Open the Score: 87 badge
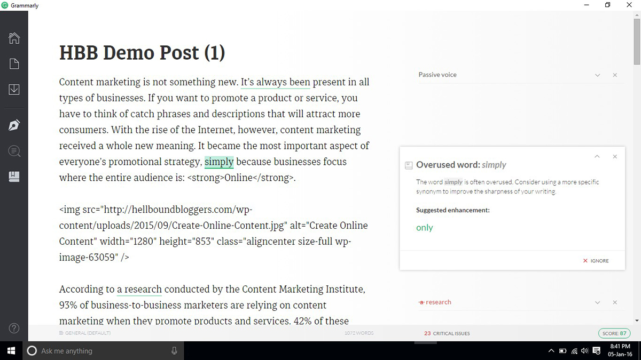The width and height of the screenshot is (641, 360). click(x=614, y=333)
